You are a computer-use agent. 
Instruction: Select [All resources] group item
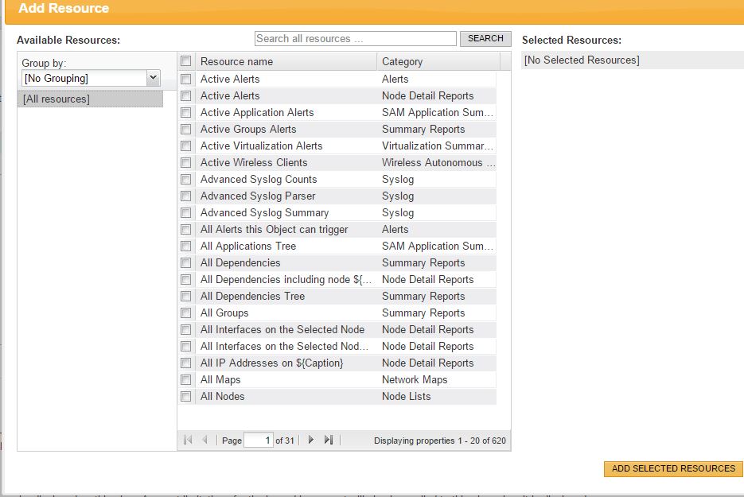(x=90, y=99)
